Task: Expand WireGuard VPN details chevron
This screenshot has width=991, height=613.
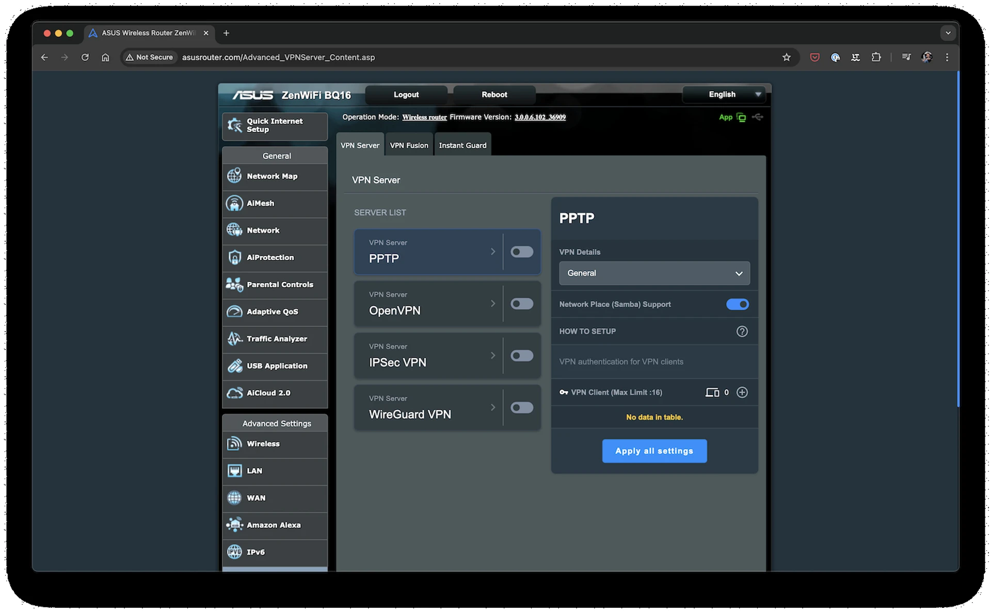Action: point(493,408)
